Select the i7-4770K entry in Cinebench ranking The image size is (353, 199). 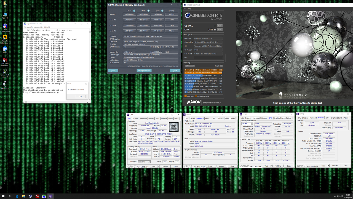pos(204,81)
